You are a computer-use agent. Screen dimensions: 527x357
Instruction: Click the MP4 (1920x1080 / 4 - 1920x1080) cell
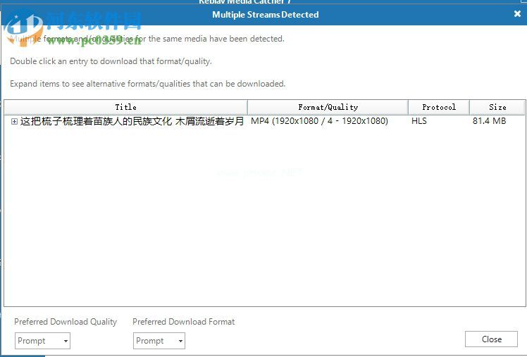319,121
